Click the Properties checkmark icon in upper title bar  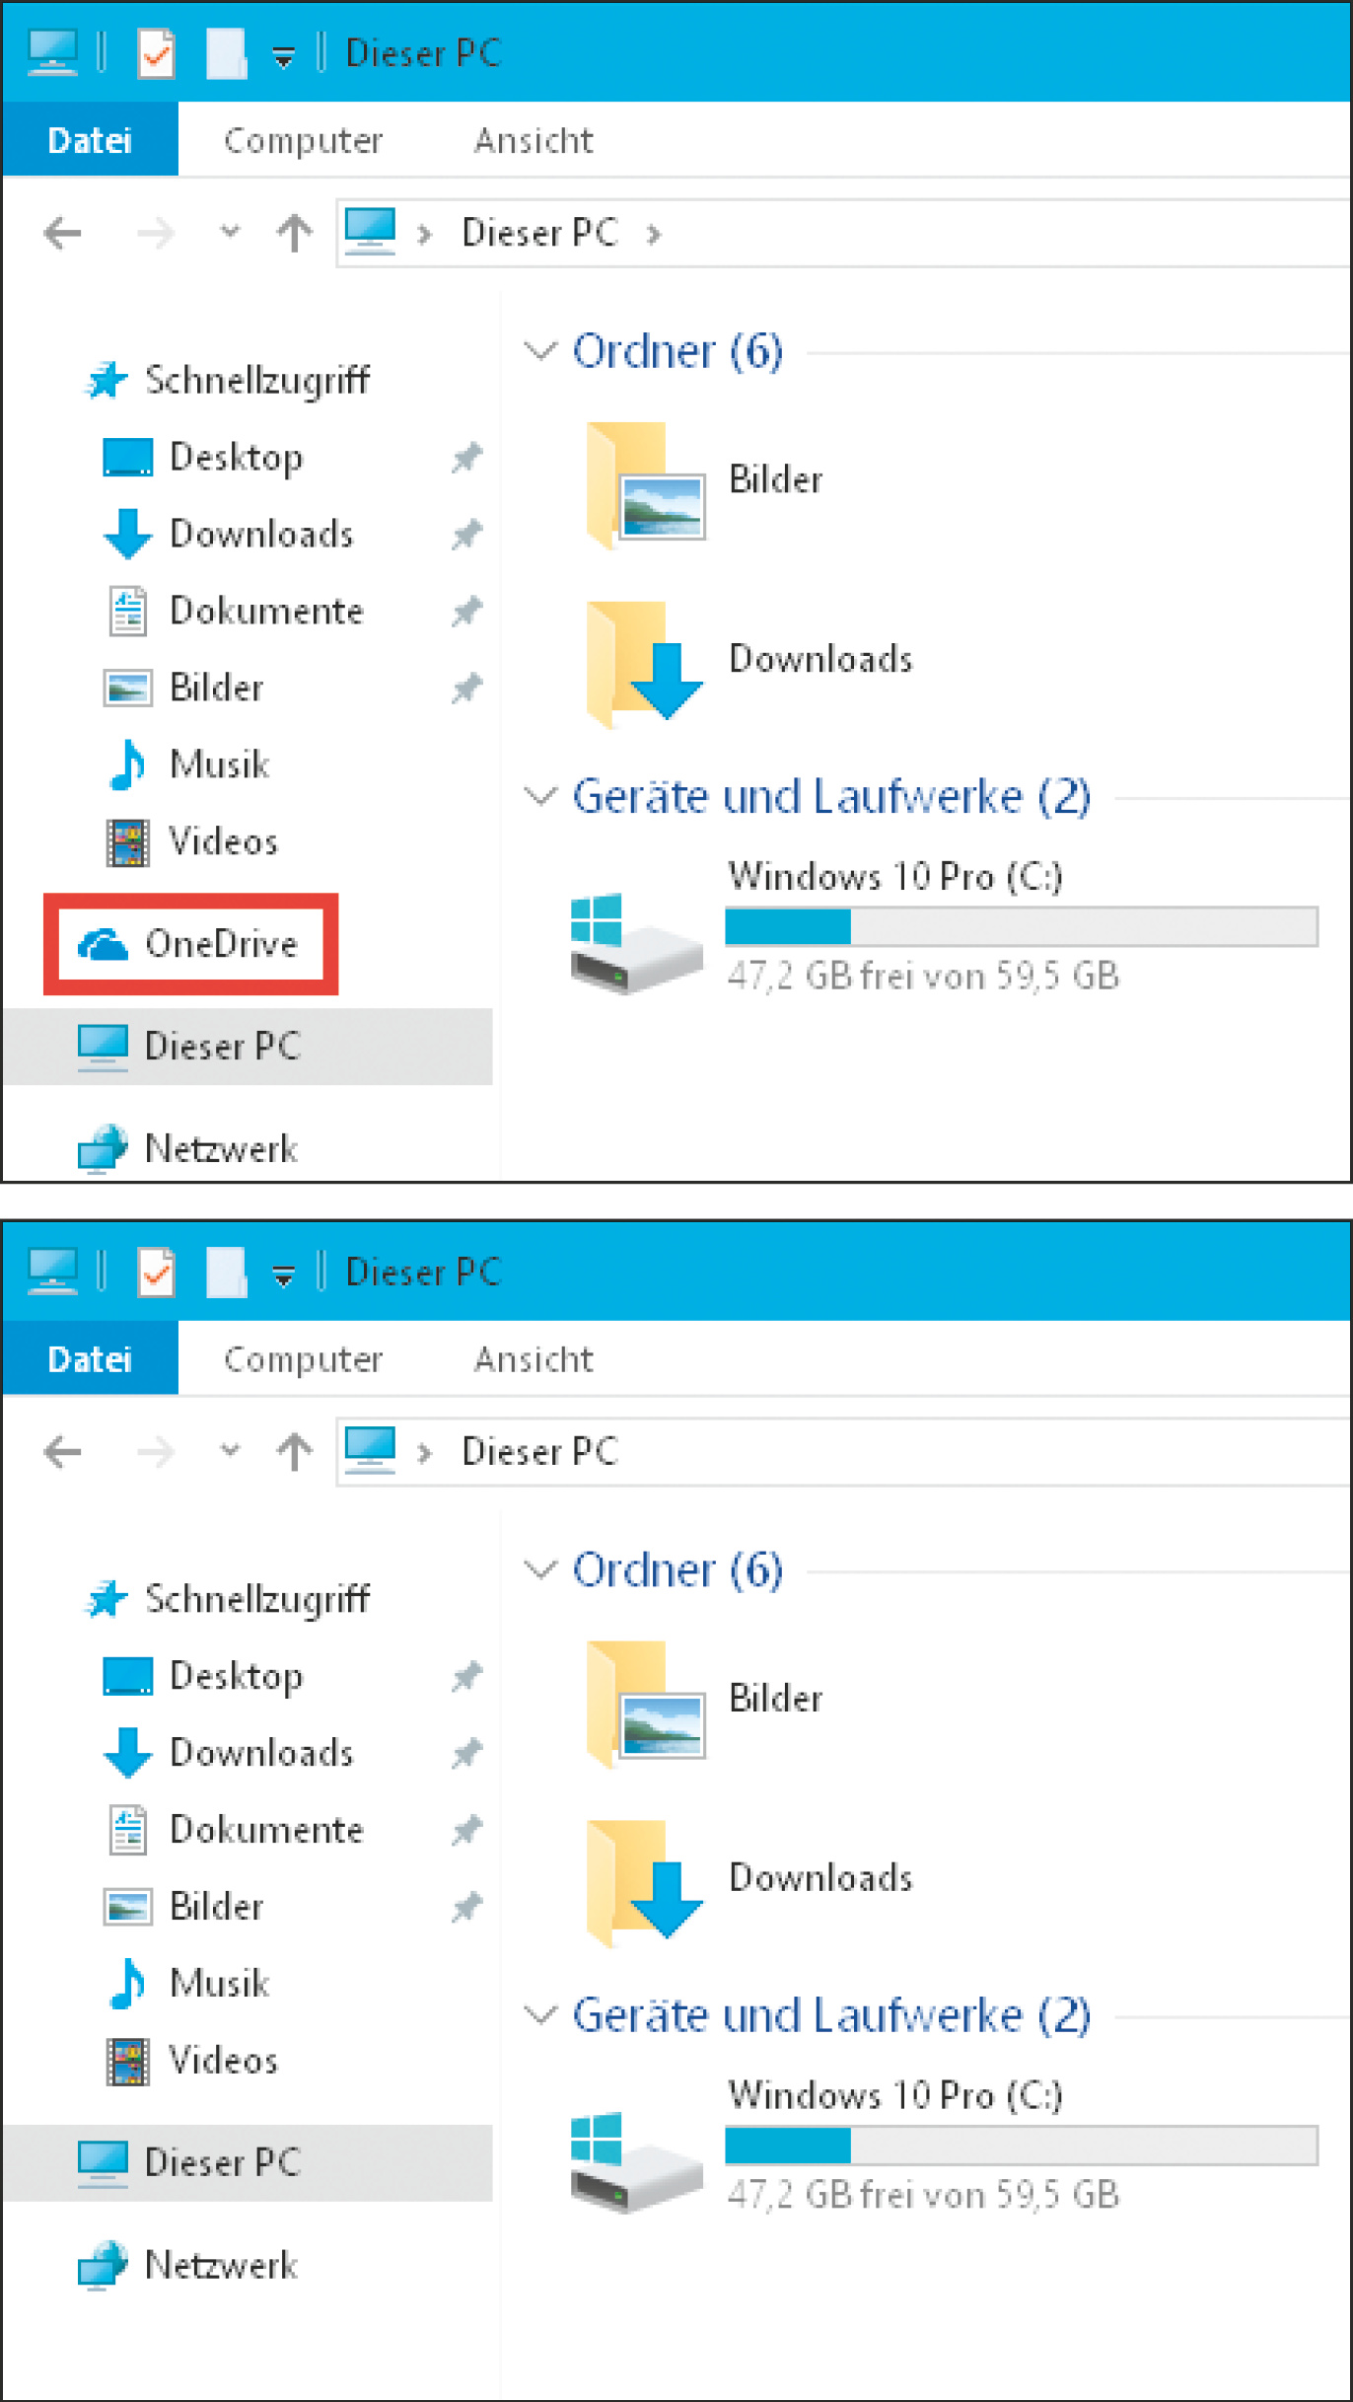click(x=156, y=53)
